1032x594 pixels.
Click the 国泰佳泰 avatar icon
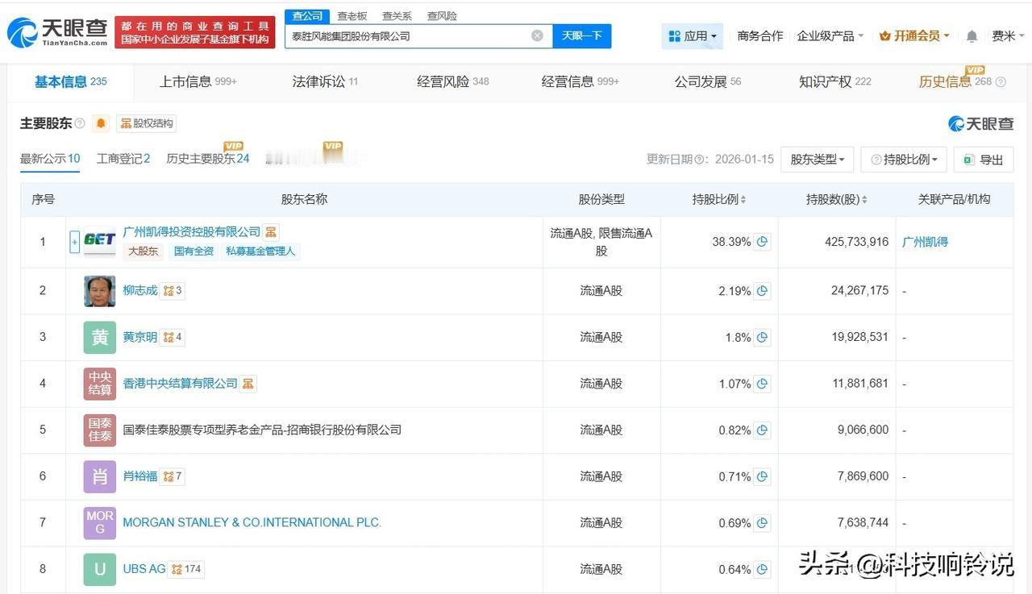coord(100,430)
